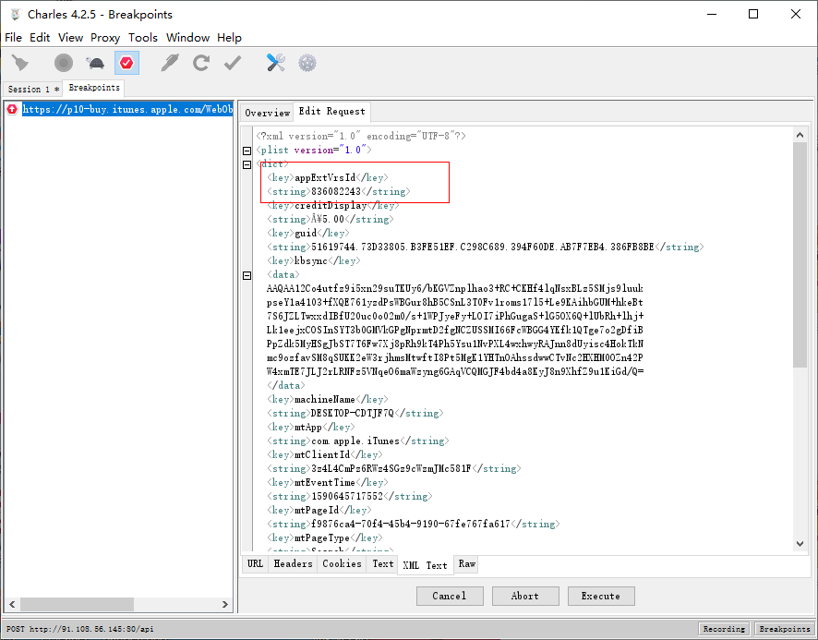Open settings via the gear icon
This screenshot has width=818, height=640.
coord(307,62)
